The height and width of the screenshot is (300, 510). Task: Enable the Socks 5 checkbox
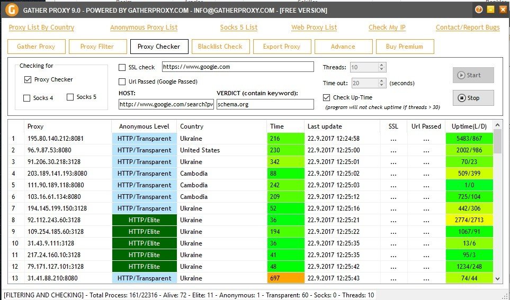70,97
